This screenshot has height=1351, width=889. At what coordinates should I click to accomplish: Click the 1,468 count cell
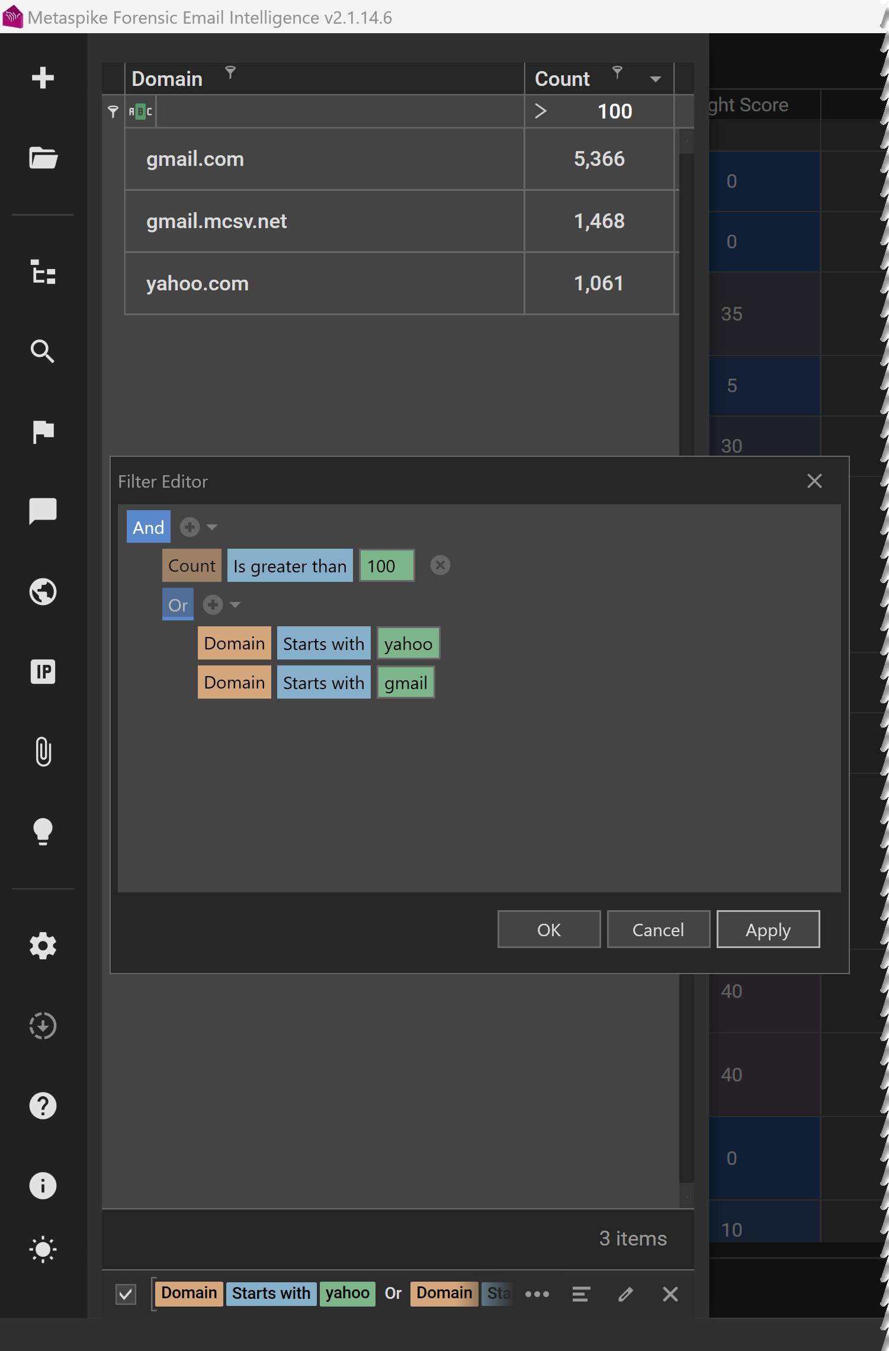[599, 221]
